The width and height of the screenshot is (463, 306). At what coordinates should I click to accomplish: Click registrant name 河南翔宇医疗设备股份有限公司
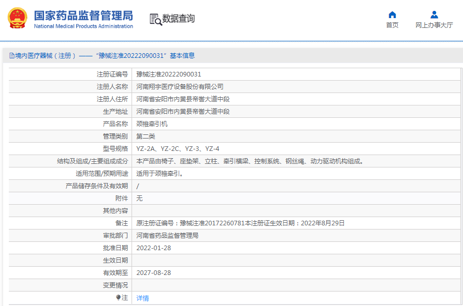[x=180, y=87]
